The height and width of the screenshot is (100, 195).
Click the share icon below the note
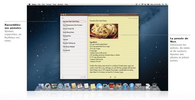115,77
